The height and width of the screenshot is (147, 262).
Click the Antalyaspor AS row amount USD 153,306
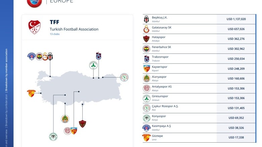(236, 89)
